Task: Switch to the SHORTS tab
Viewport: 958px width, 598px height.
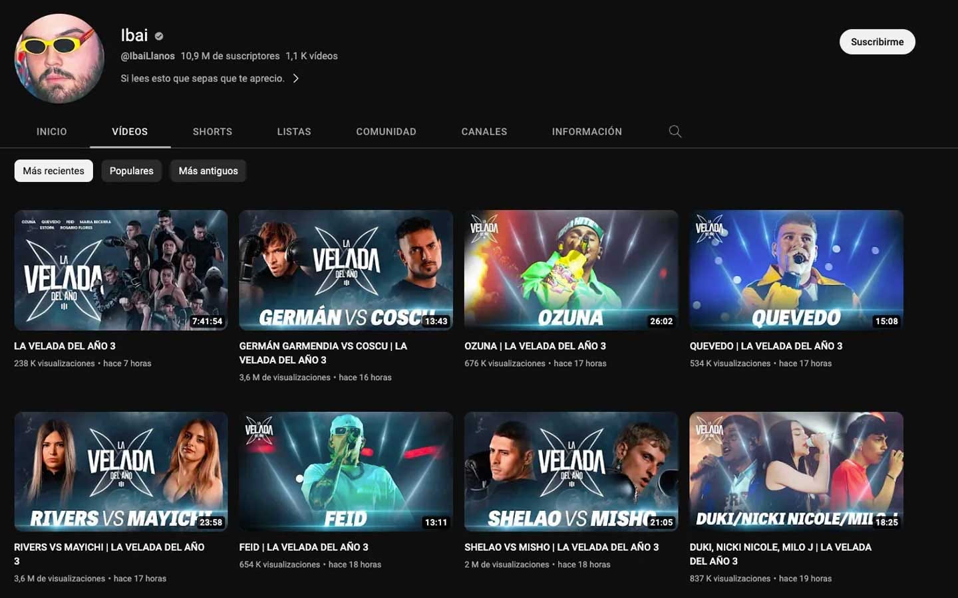Action: (x=212, y=132)
